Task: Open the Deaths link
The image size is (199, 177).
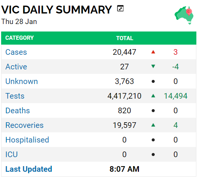Action: [18, 111]
